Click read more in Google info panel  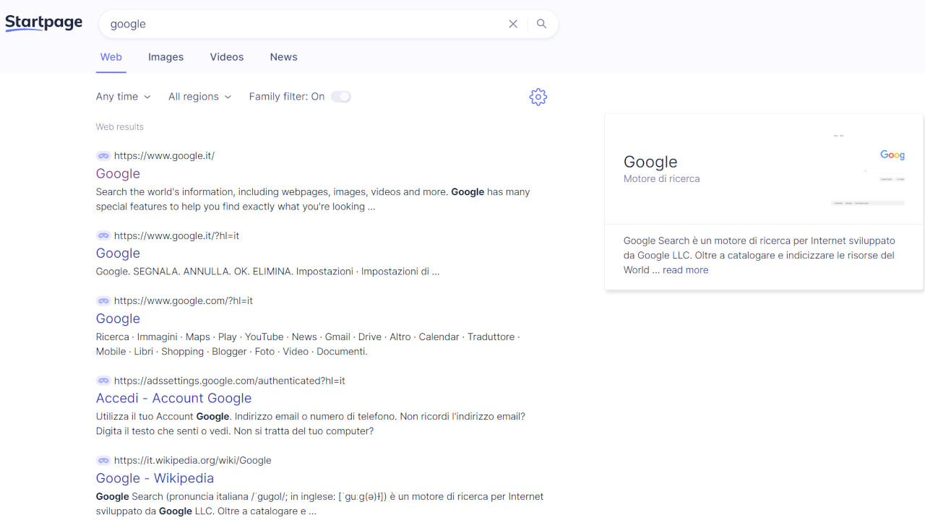(685, 270)
